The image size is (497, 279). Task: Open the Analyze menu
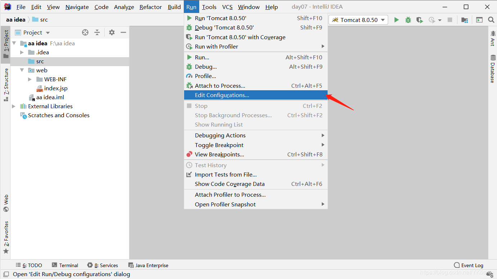pyautogui.click(x=124, y=7)
